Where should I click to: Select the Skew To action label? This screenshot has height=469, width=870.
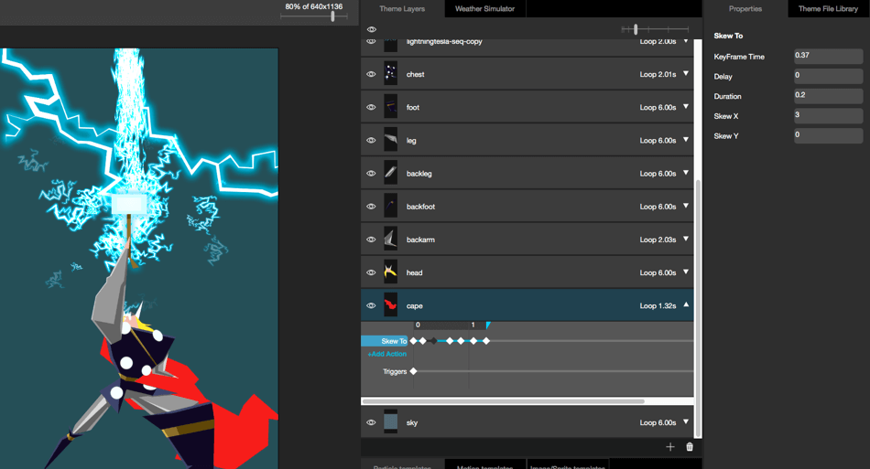coord(385,341)
